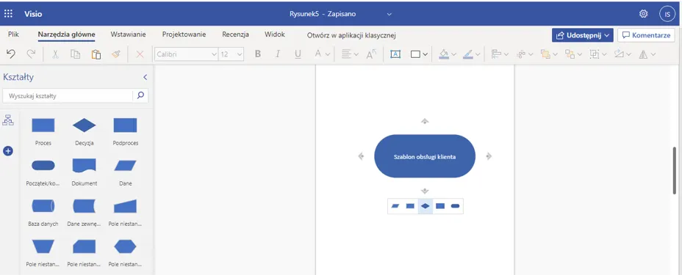The height and width of the screenshot is (275, 682).
Task: Paste from clipboard
Action: [96, 54]
